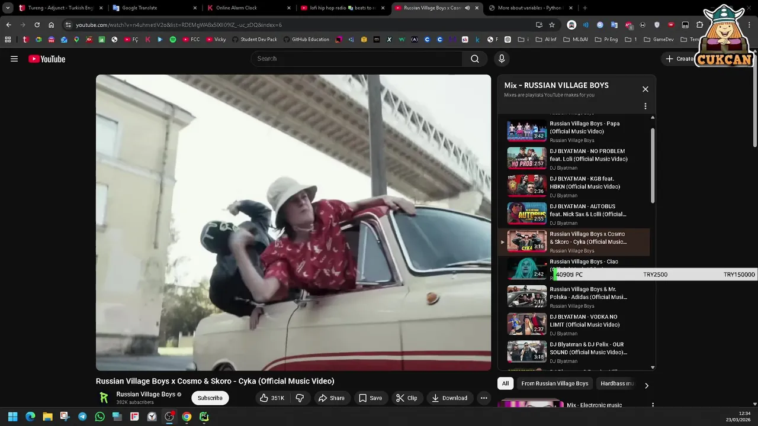Switch to lofi hip hop radio tab

coord(342,8)
